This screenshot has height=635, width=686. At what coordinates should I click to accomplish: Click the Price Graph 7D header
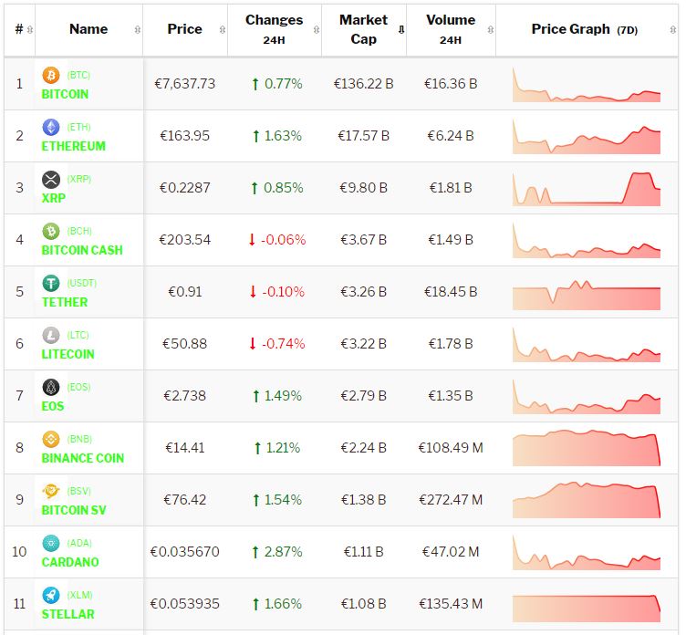point(584,29)
